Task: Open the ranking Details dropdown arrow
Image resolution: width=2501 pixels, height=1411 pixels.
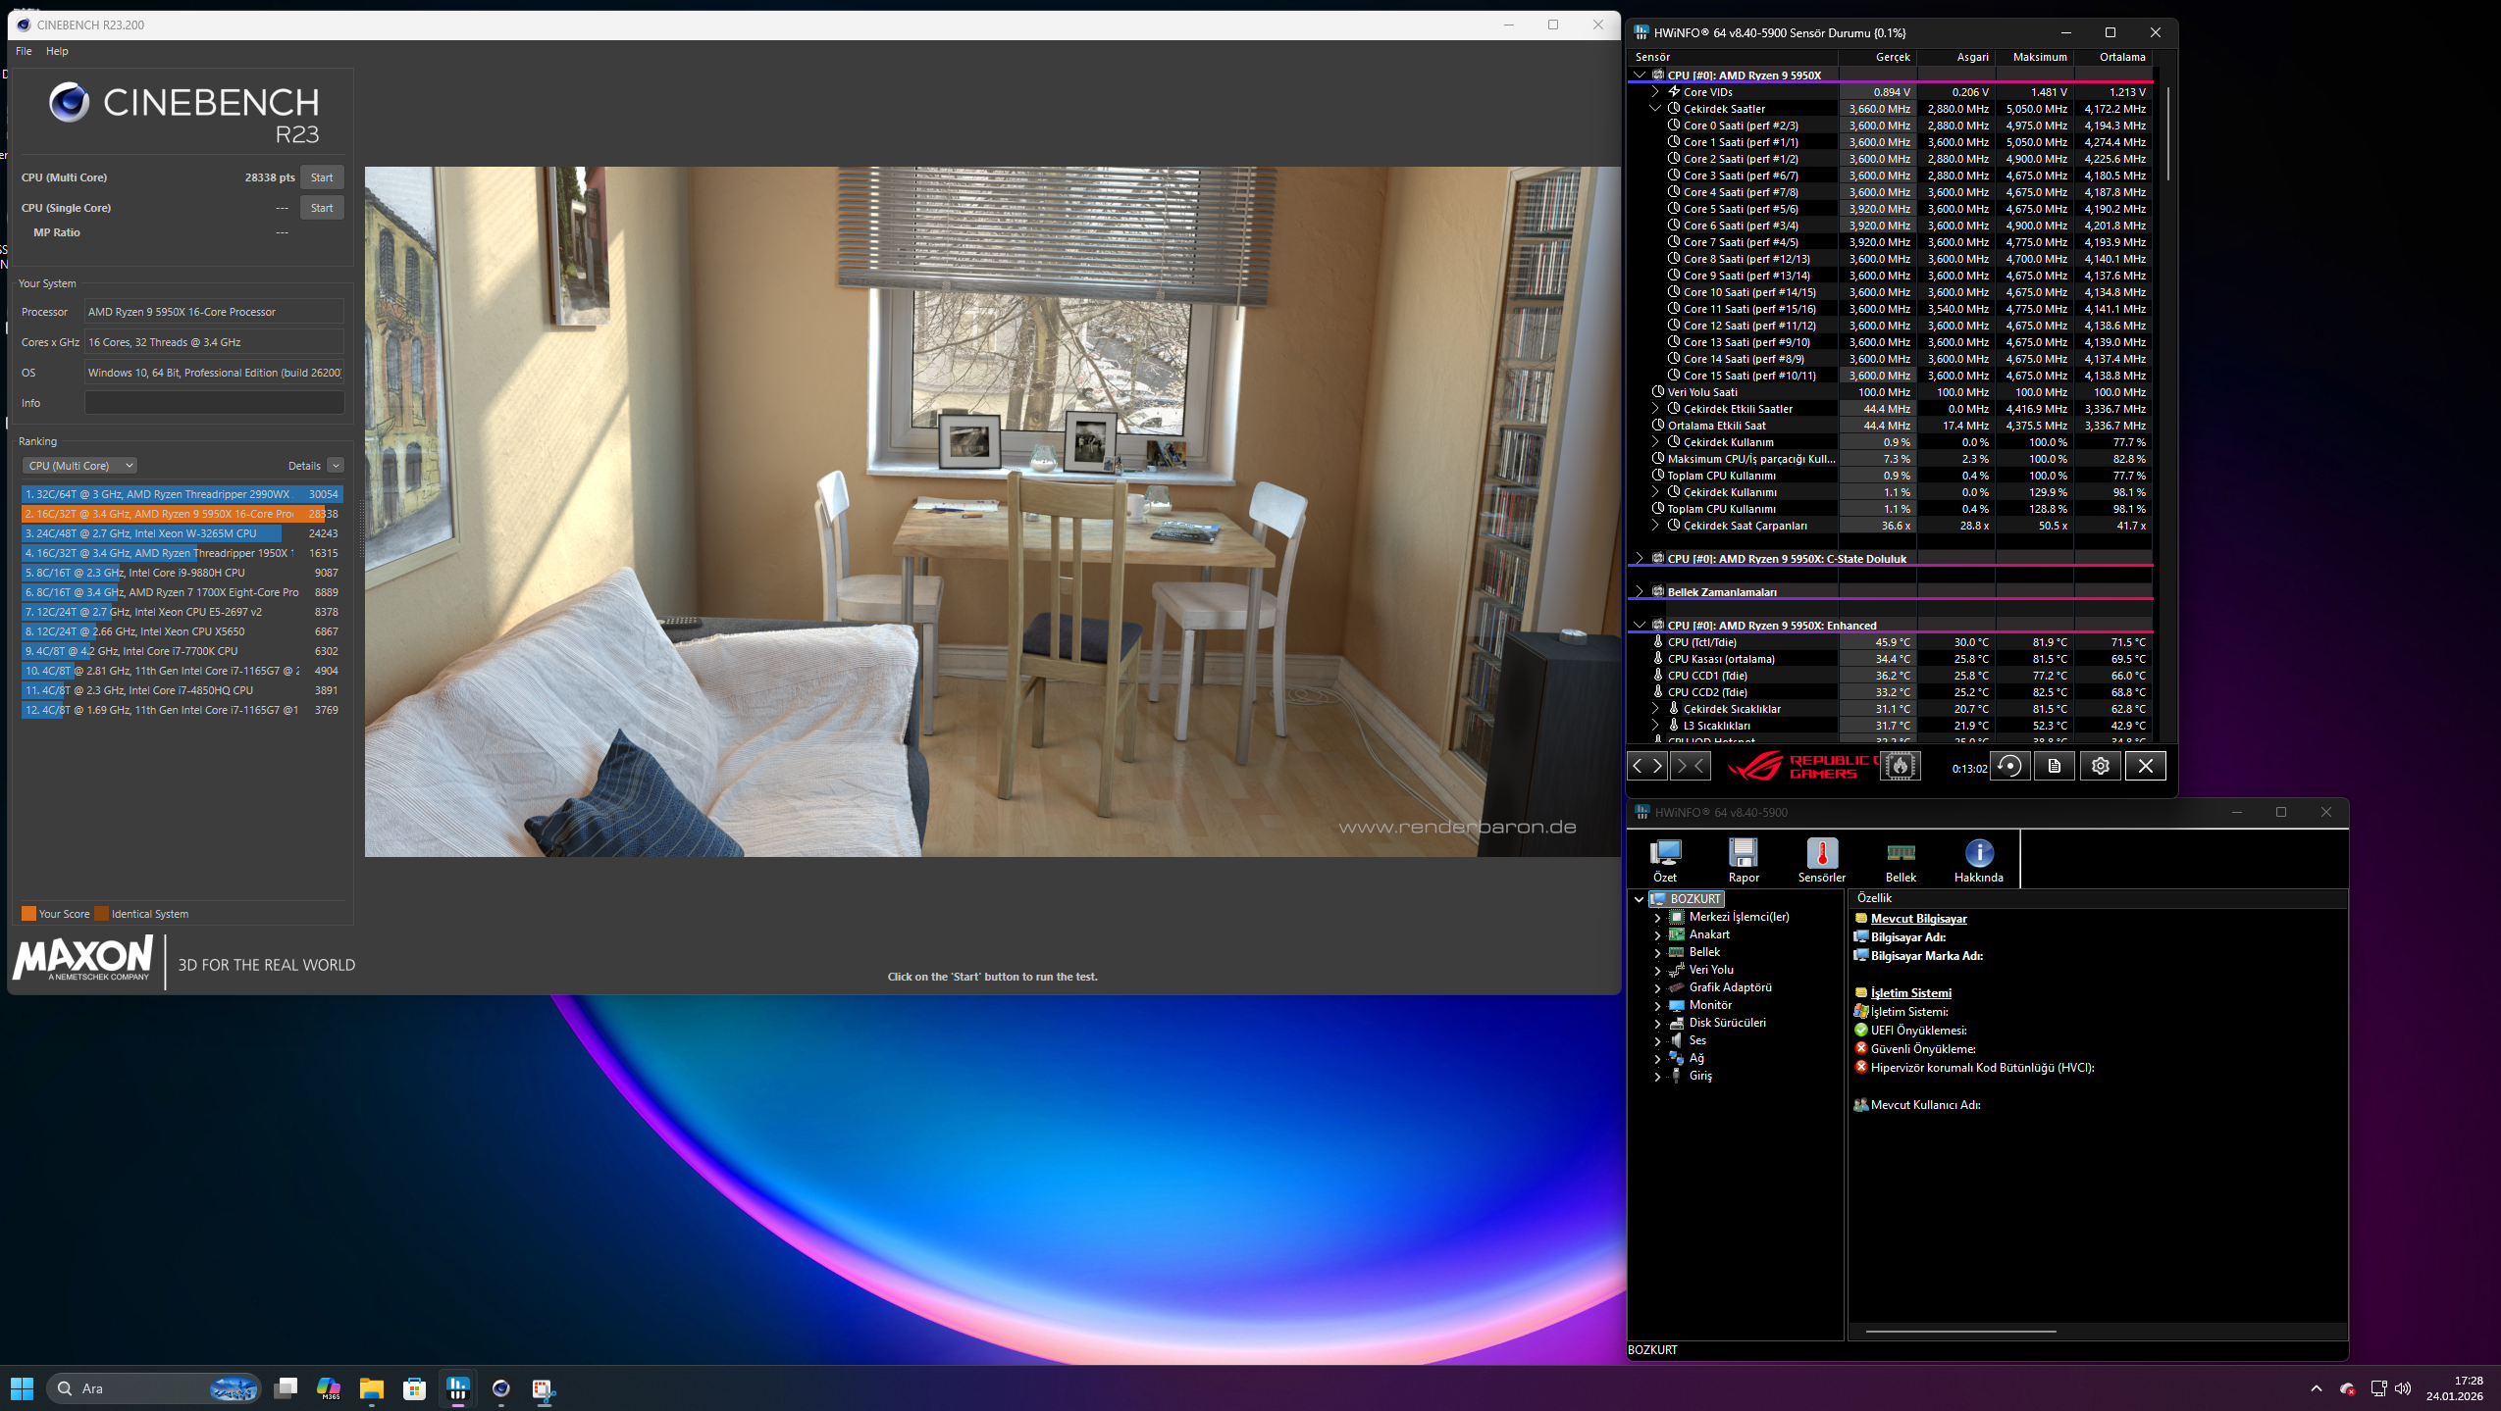Action: [336, 466]
